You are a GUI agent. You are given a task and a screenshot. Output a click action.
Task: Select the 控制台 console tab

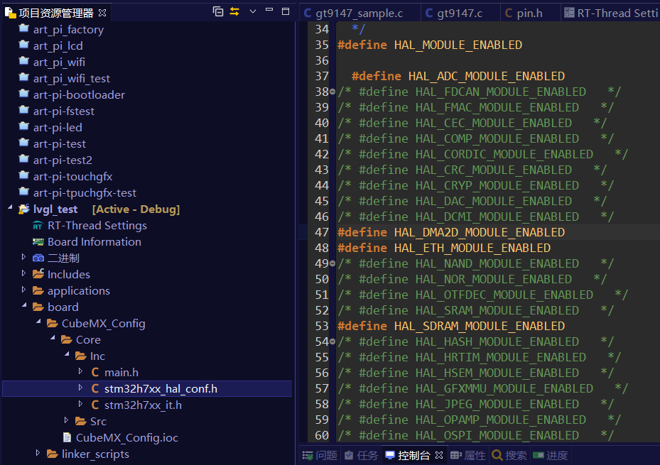pos(408,455)
